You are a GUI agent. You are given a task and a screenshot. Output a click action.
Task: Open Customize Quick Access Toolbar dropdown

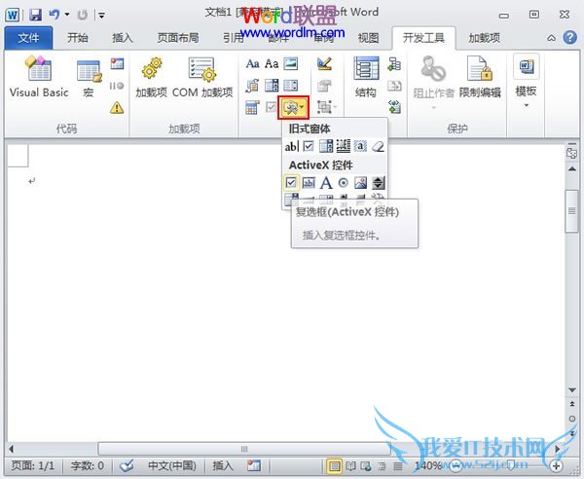coord(101,16)
